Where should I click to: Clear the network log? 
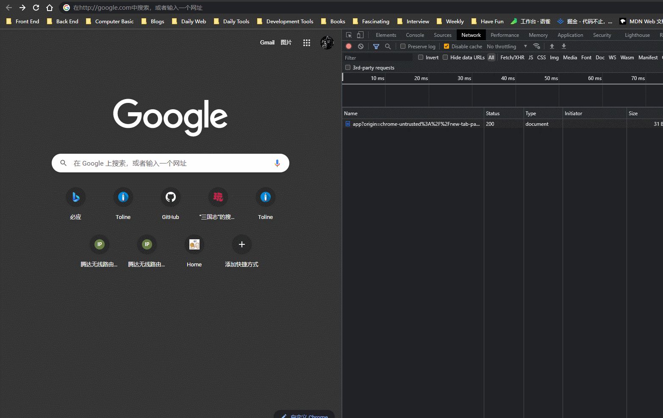click(x=361, y=46)
